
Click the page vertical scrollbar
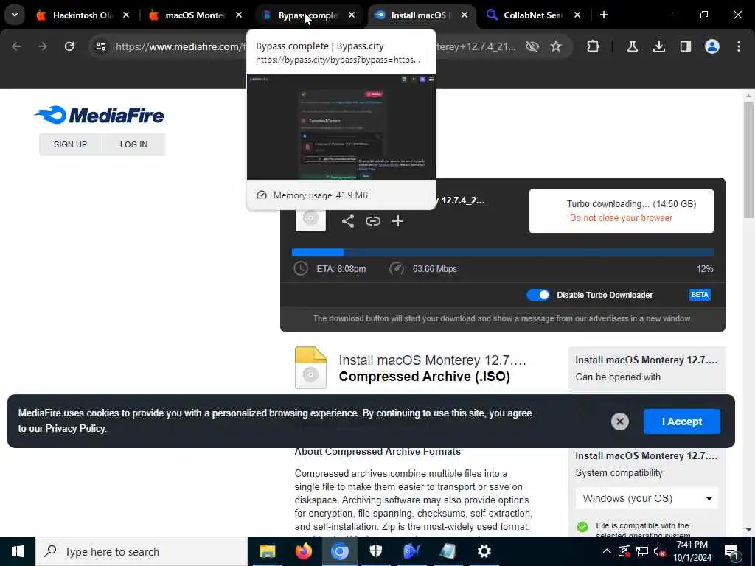point(748,159)
